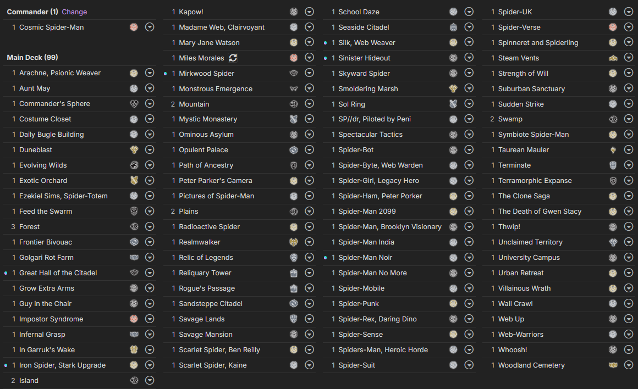Select the Ezekiel Sims, Spider-Totem card

tap(63, 196)
